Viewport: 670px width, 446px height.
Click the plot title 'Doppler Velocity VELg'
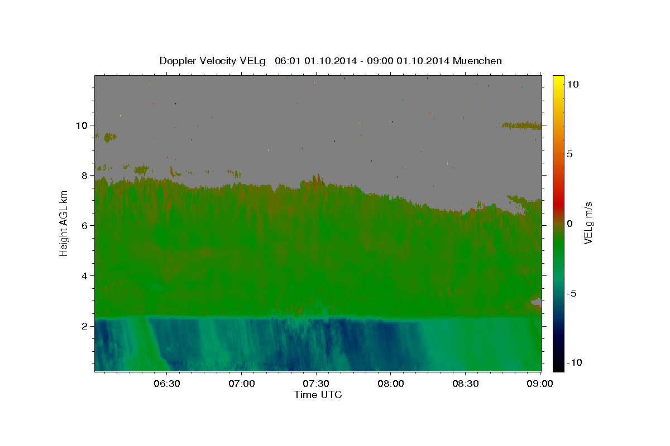[x=213, y=61]
